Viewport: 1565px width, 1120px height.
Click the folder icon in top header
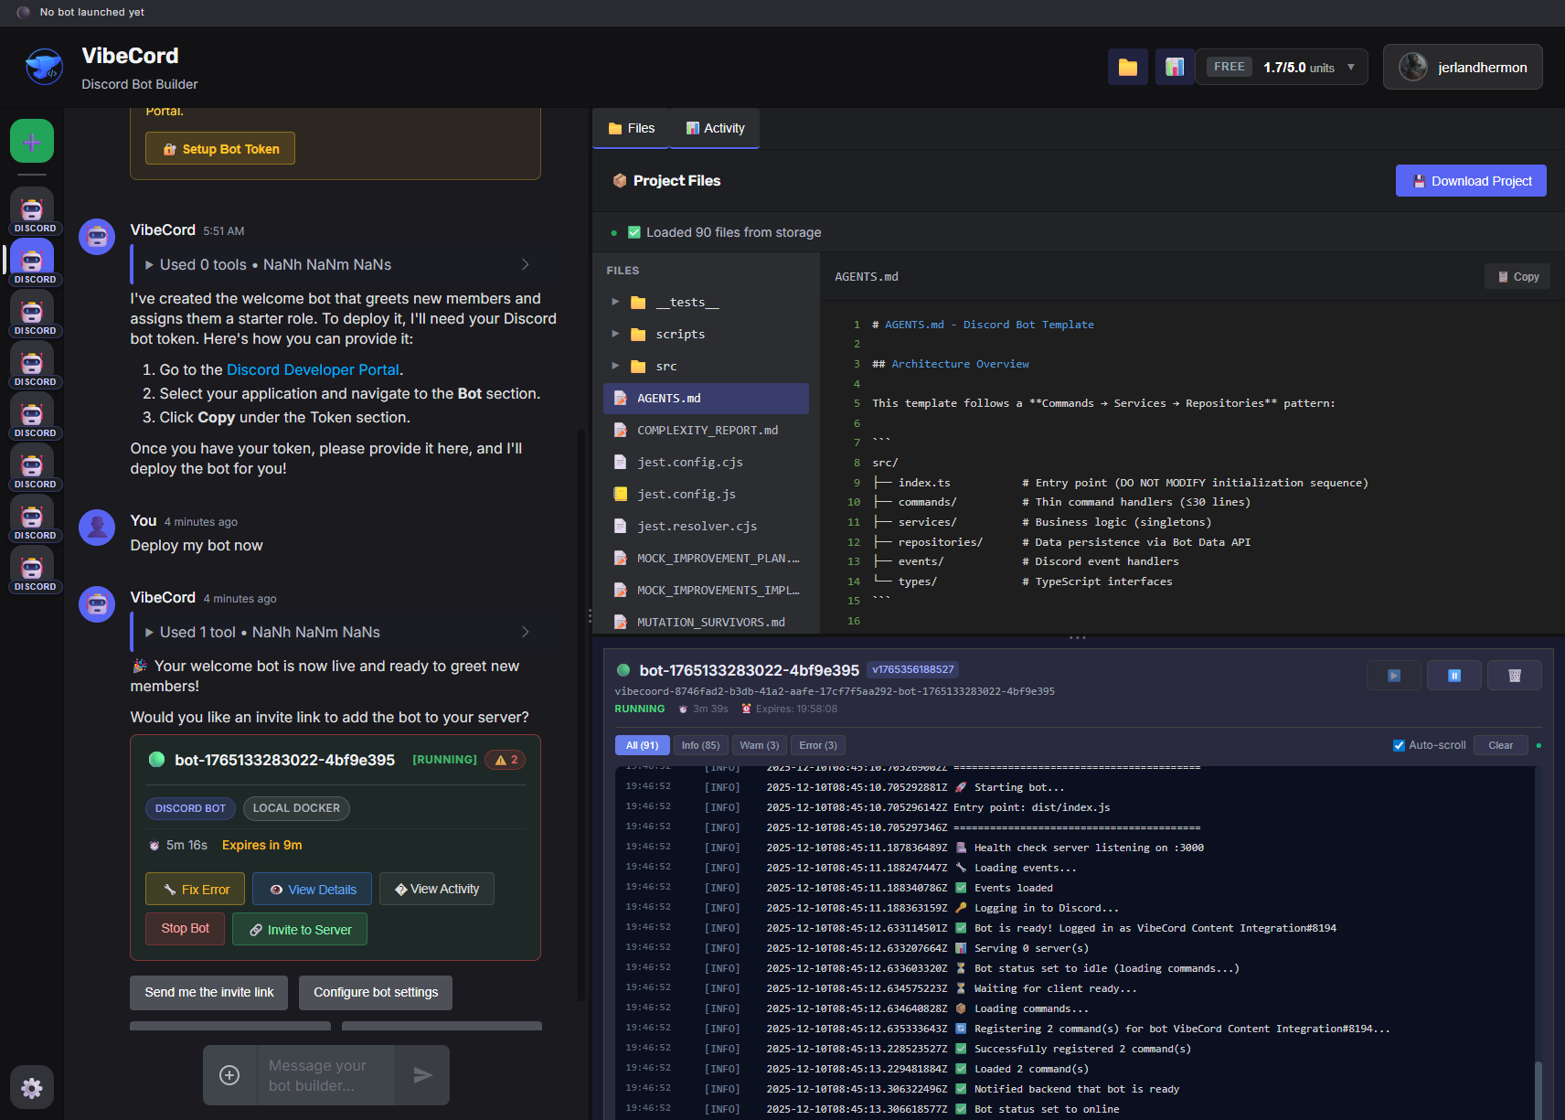pos(1127,67)
